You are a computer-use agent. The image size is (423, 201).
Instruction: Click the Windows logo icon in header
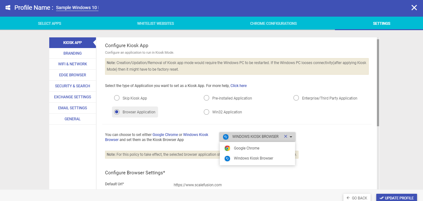tap(8, 8)
